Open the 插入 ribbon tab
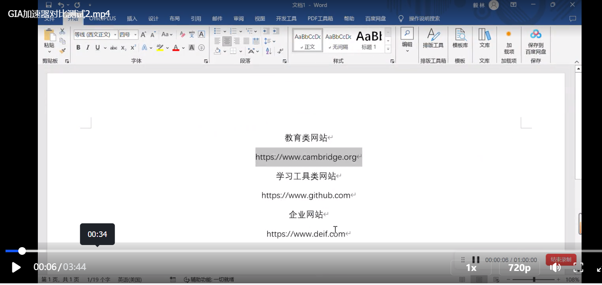This screenshot has height=285, width=602. point(132,19)
